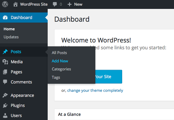The height and width of the screenshot is (120, 174).
Task: Click the Appearance paintbrush icon
Action: (5, 95)
